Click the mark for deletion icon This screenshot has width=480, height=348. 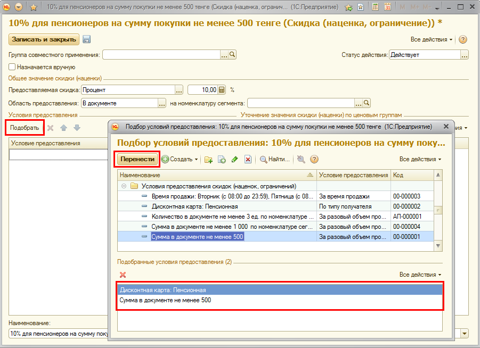(x=248, y=159)
